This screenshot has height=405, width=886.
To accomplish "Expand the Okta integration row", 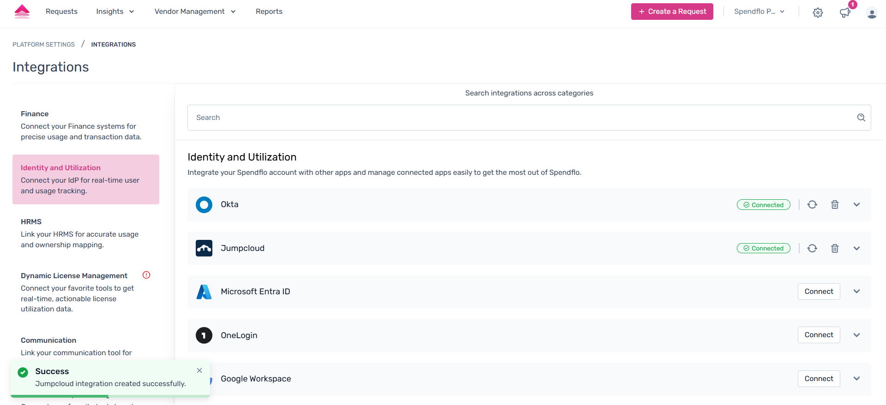I will pos(856,205).
